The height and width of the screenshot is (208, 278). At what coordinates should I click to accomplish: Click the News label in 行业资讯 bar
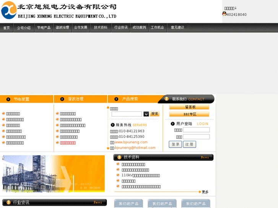pos(98,202)
